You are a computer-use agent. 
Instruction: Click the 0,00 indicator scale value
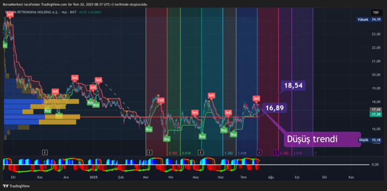[x=375, y=164]
